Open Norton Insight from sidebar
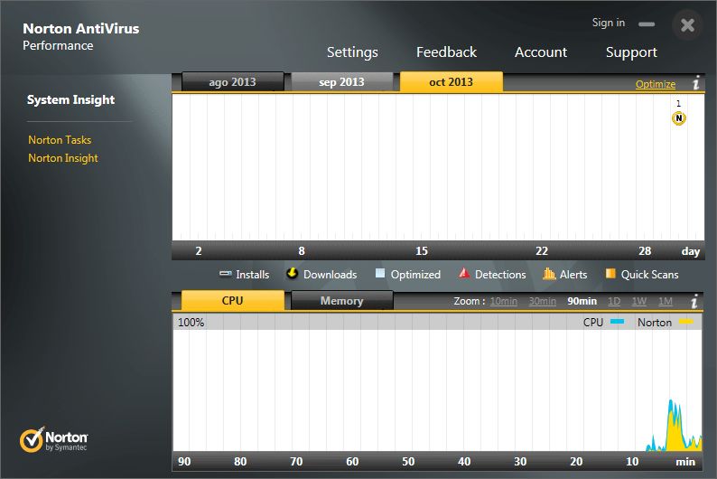This screenshot has width=717, height=479. [63, 158]
